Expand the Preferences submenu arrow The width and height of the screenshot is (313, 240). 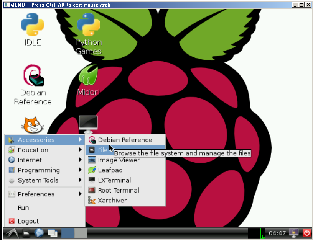pos(80,194)
